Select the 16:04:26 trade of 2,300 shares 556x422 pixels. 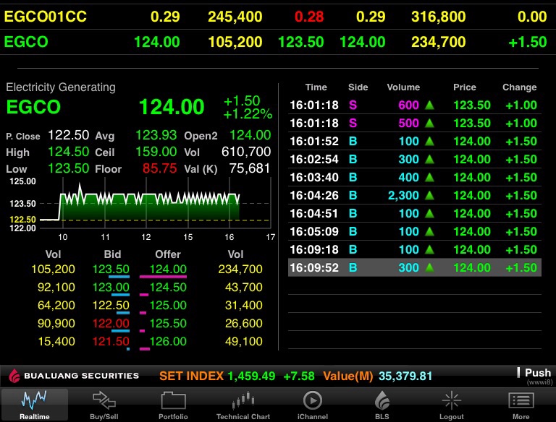pos(415,195)
